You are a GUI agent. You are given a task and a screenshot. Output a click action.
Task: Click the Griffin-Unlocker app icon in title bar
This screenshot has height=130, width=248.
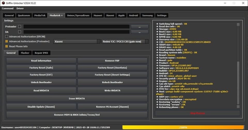tap(3, 3)
